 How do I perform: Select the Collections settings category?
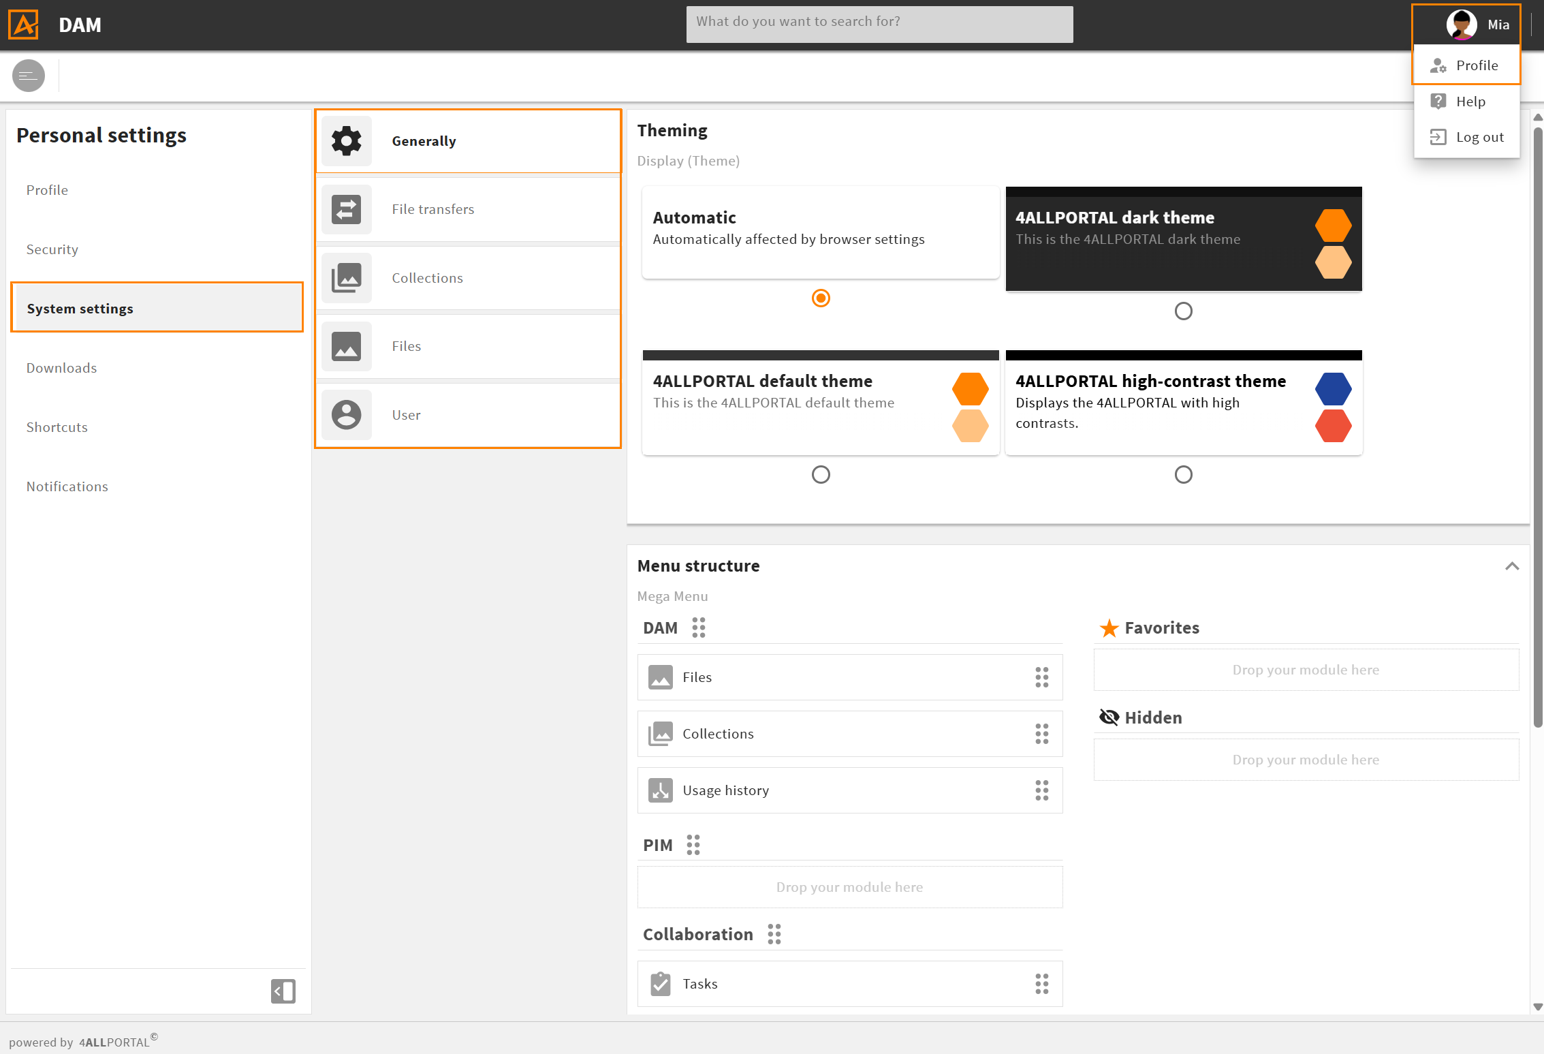click(469, 278)
